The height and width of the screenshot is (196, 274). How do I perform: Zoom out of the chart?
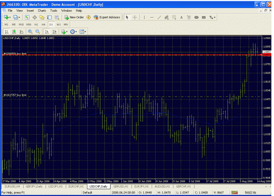[x=38, y=32]
